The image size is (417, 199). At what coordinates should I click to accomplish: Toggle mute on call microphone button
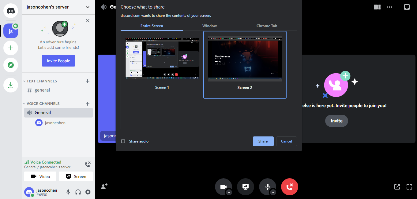[x=268, y=187]
